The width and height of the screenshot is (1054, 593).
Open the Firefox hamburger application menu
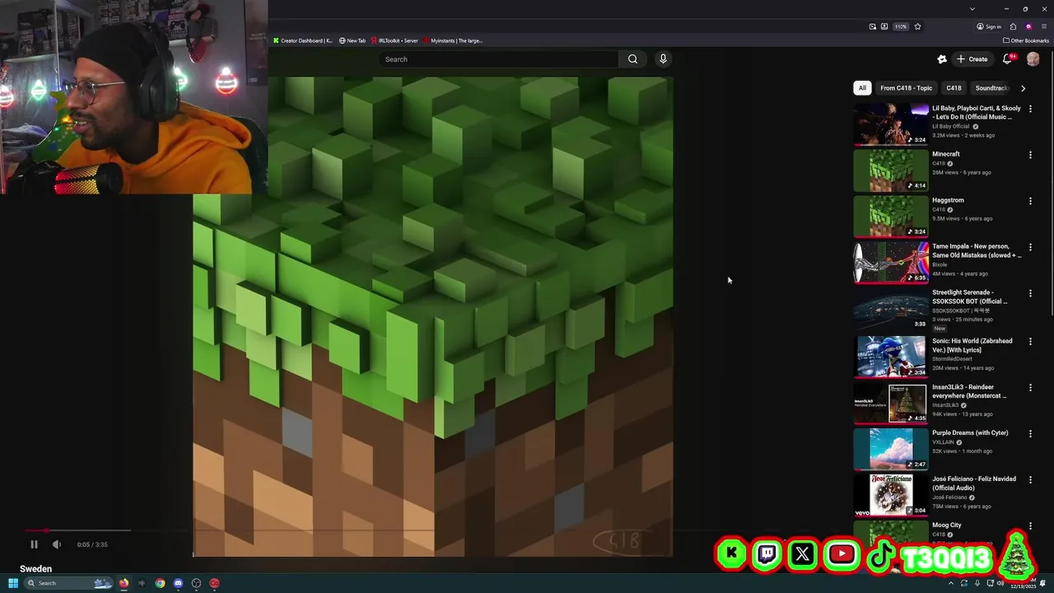pos(1044,26)
